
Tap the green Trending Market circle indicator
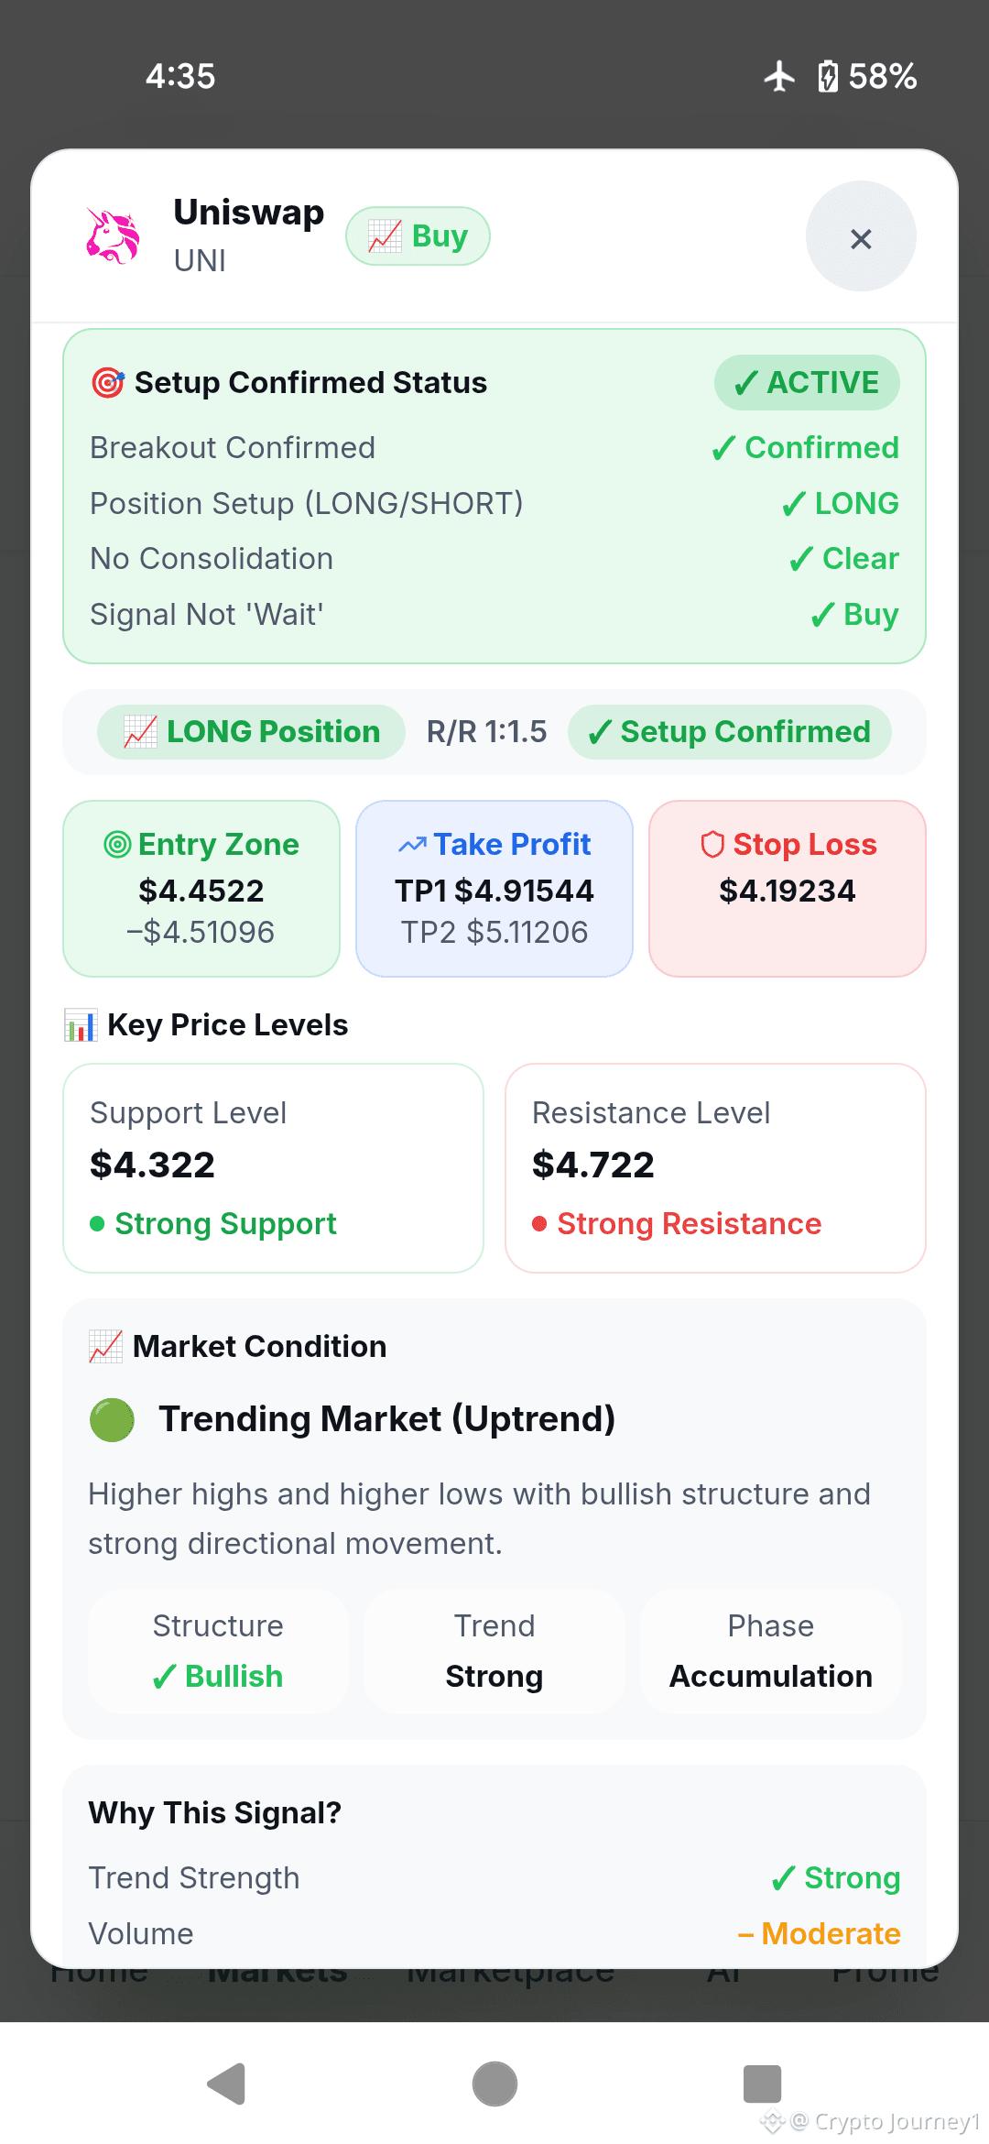112,1419
